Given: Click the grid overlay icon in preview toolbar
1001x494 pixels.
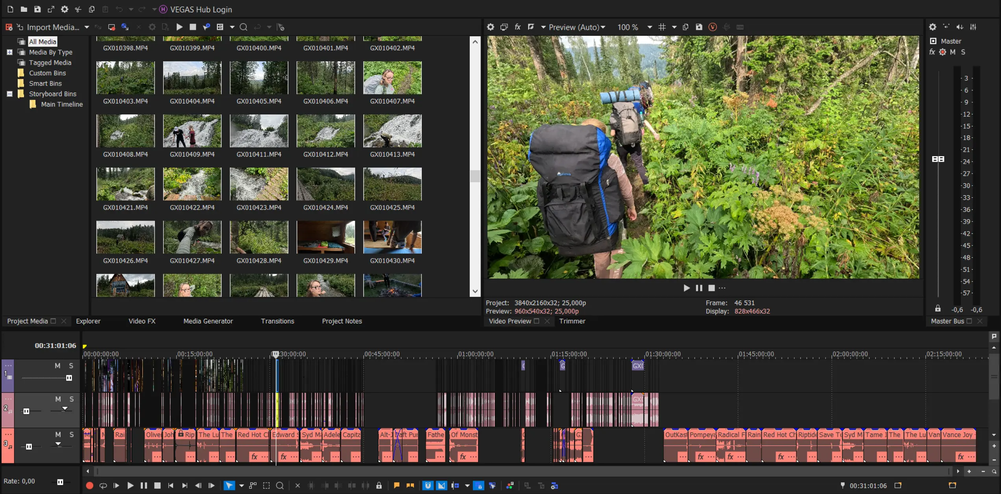Looking at the screenshot, I should pyautogui.click(x=662, y=27).
